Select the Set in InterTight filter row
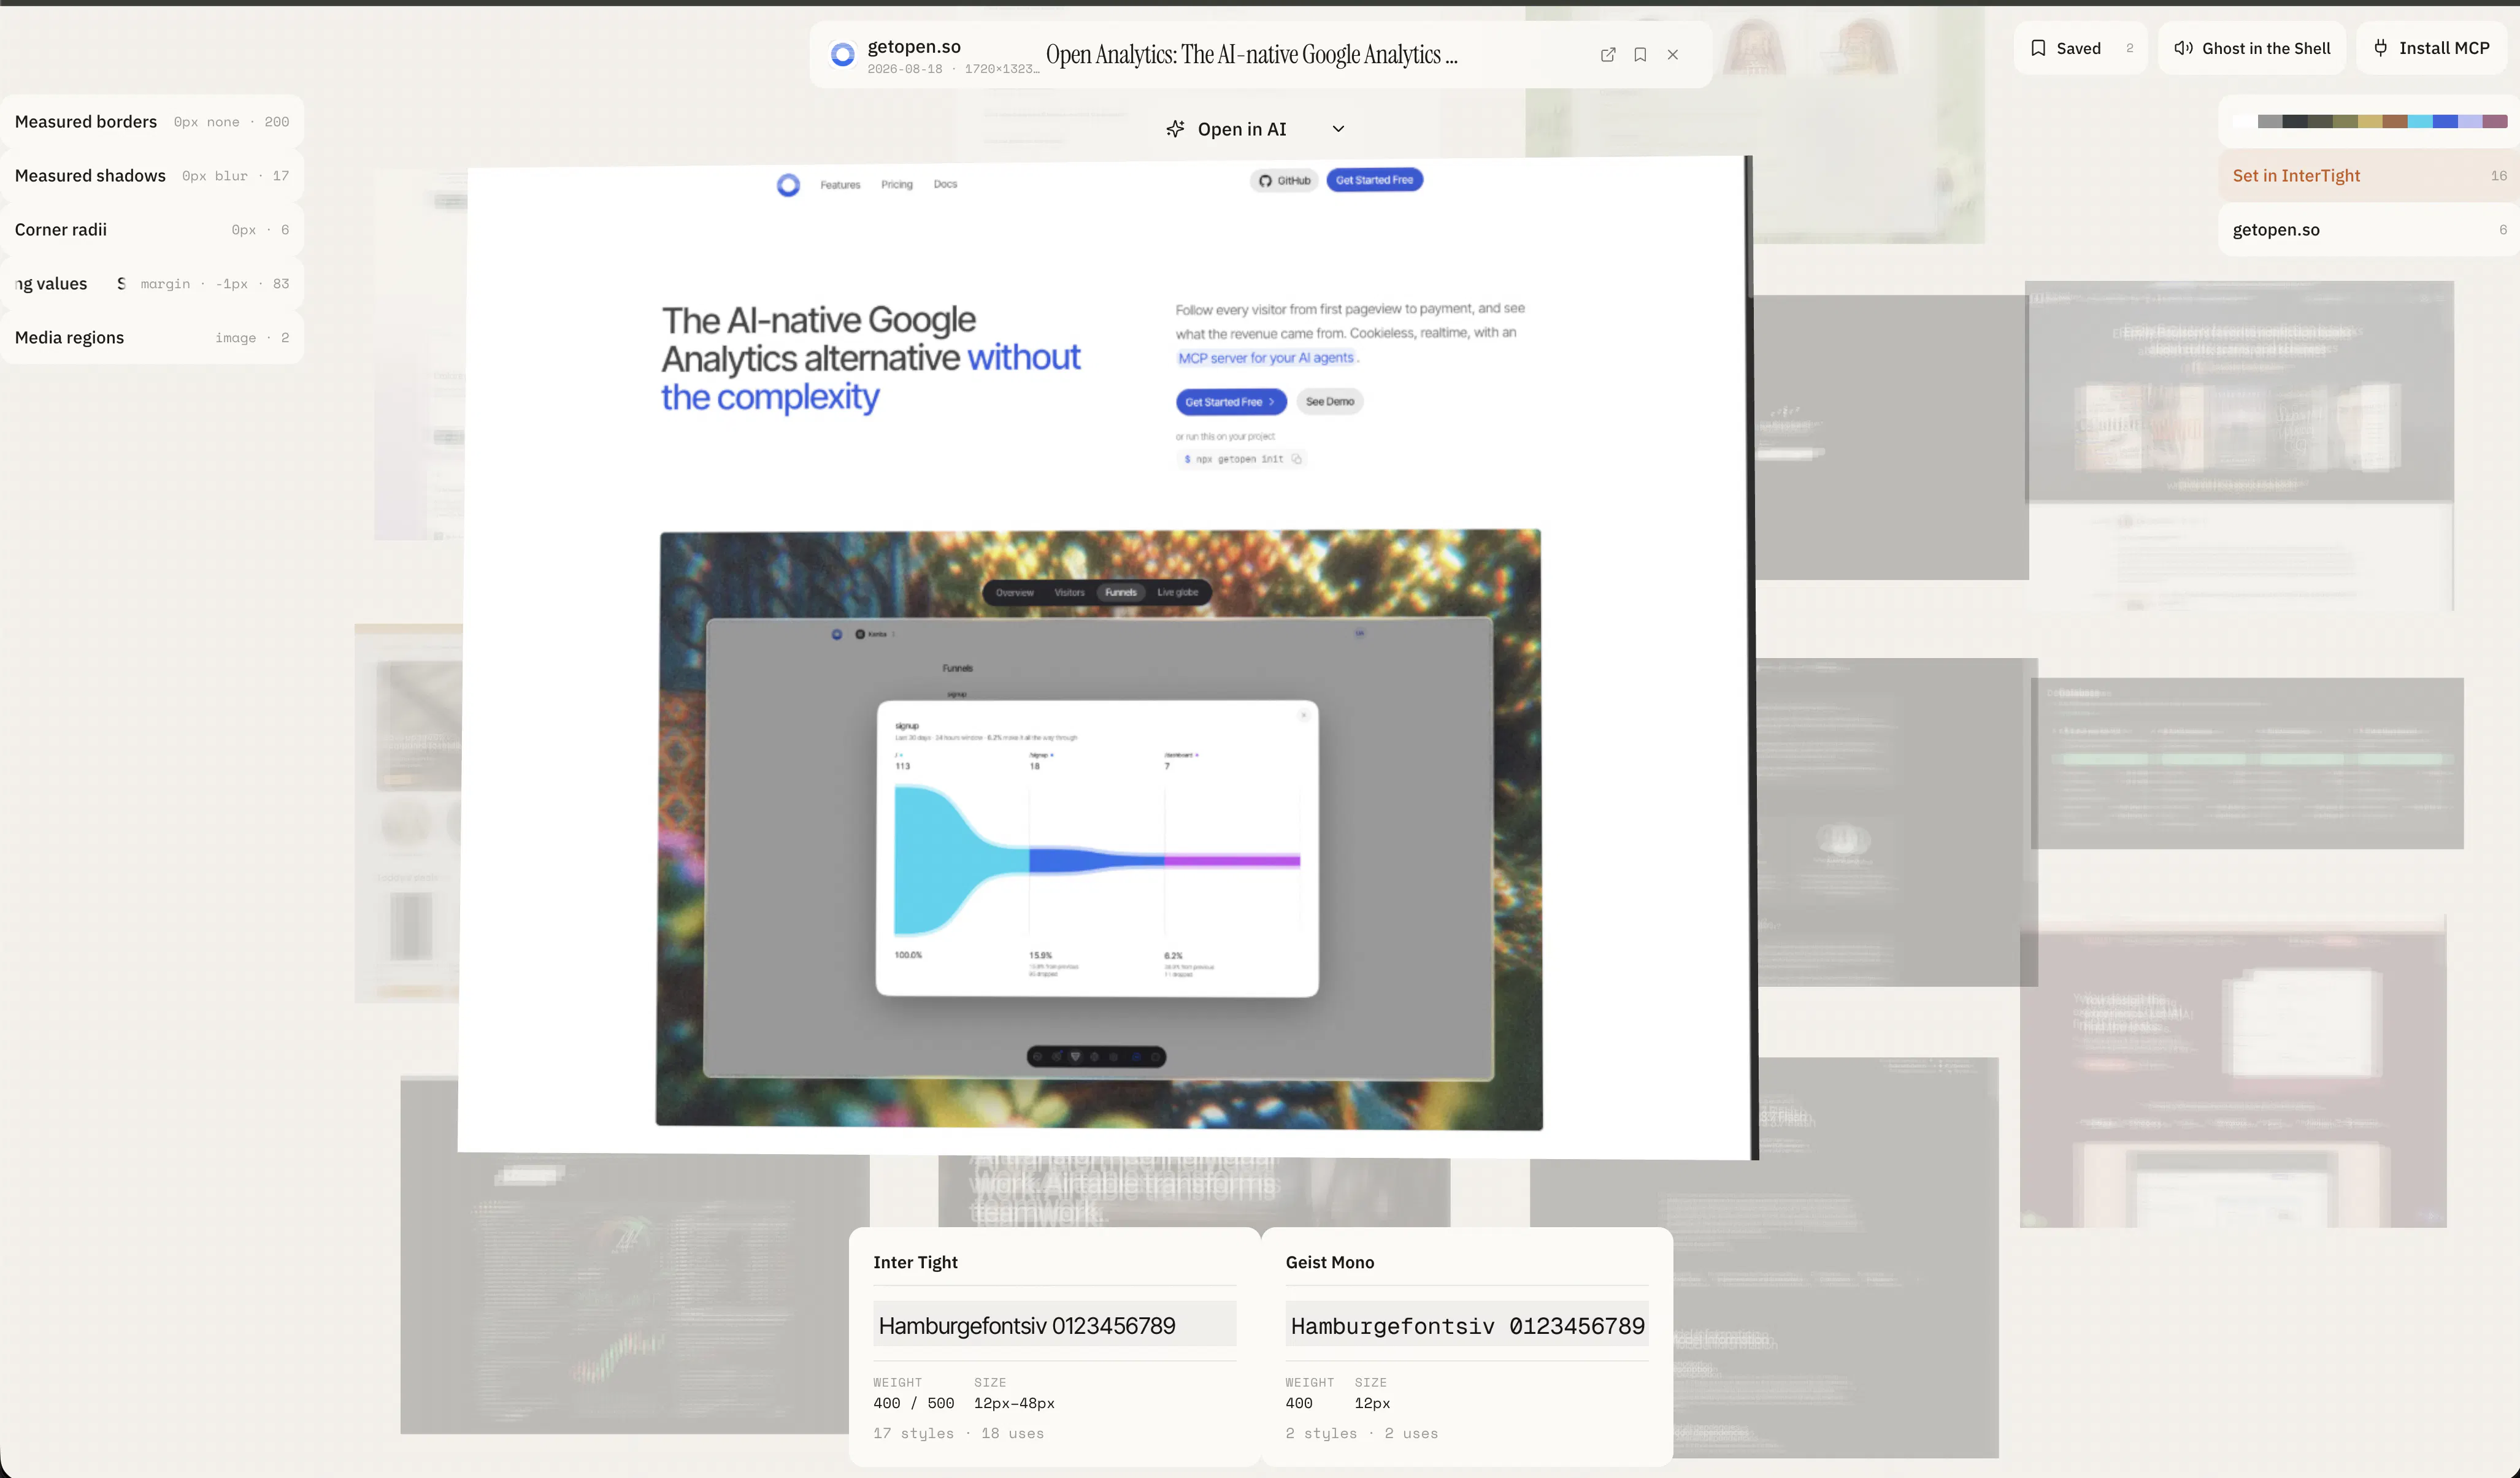The width and height of the screenshot is (2520, 1478). click(2369, 176)
